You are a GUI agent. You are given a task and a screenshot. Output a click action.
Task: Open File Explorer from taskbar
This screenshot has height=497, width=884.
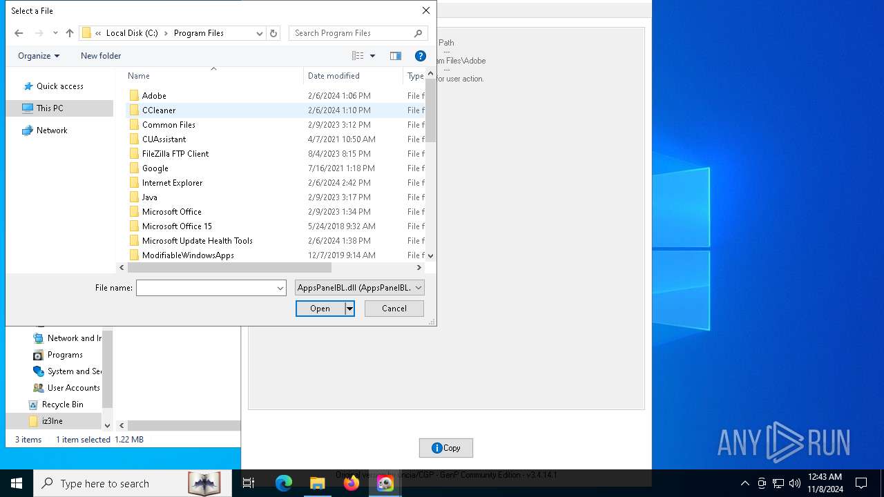coord(317,483)
